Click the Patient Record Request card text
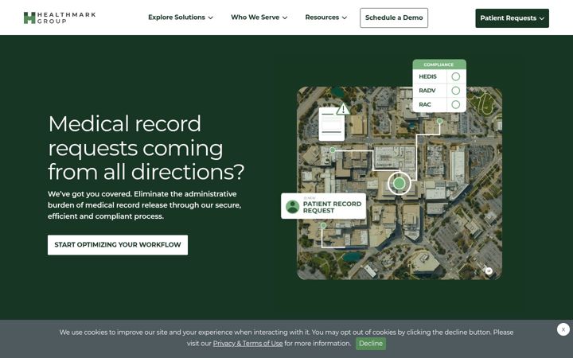The height and width of the screenshot is (358, 573). pos(332,207)
